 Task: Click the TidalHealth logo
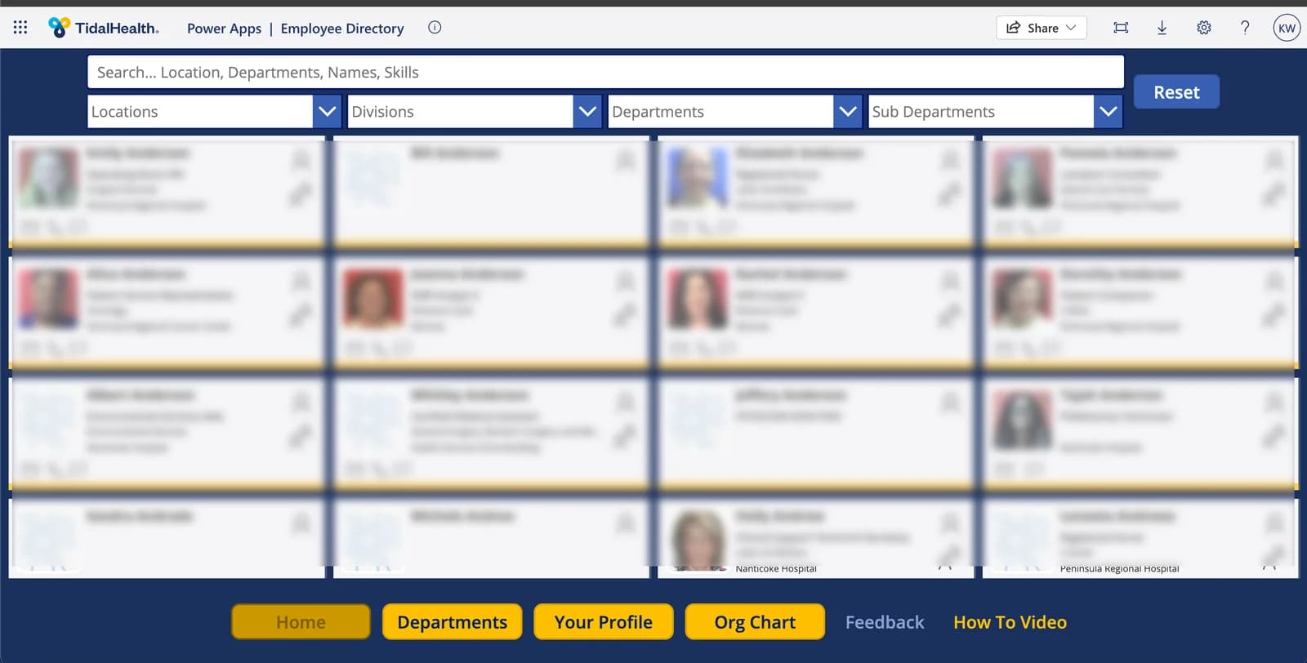[x=104, y=28]
